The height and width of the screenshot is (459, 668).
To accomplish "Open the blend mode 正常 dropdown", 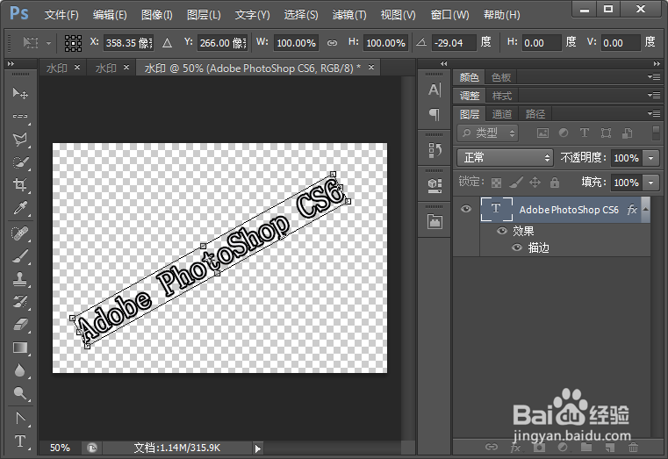I will tap(505, 158).
